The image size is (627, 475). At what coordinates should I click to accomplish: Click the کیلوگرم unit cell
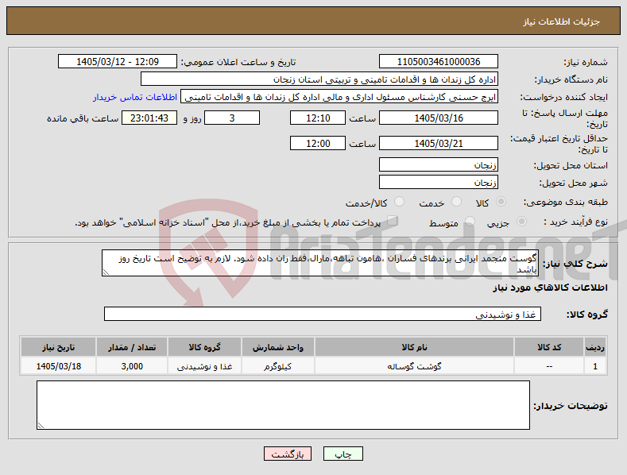278,366
